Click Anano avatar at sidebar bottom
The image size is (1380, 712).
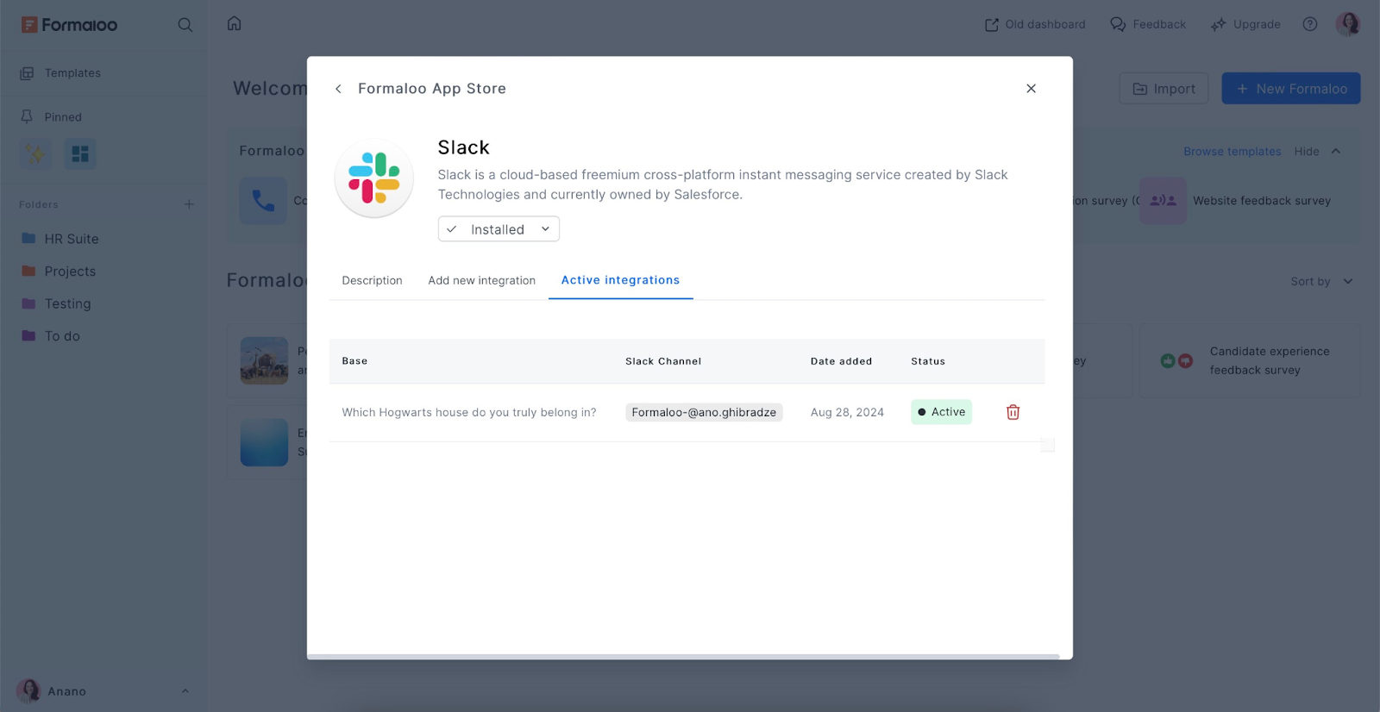[x=29, y=690]
